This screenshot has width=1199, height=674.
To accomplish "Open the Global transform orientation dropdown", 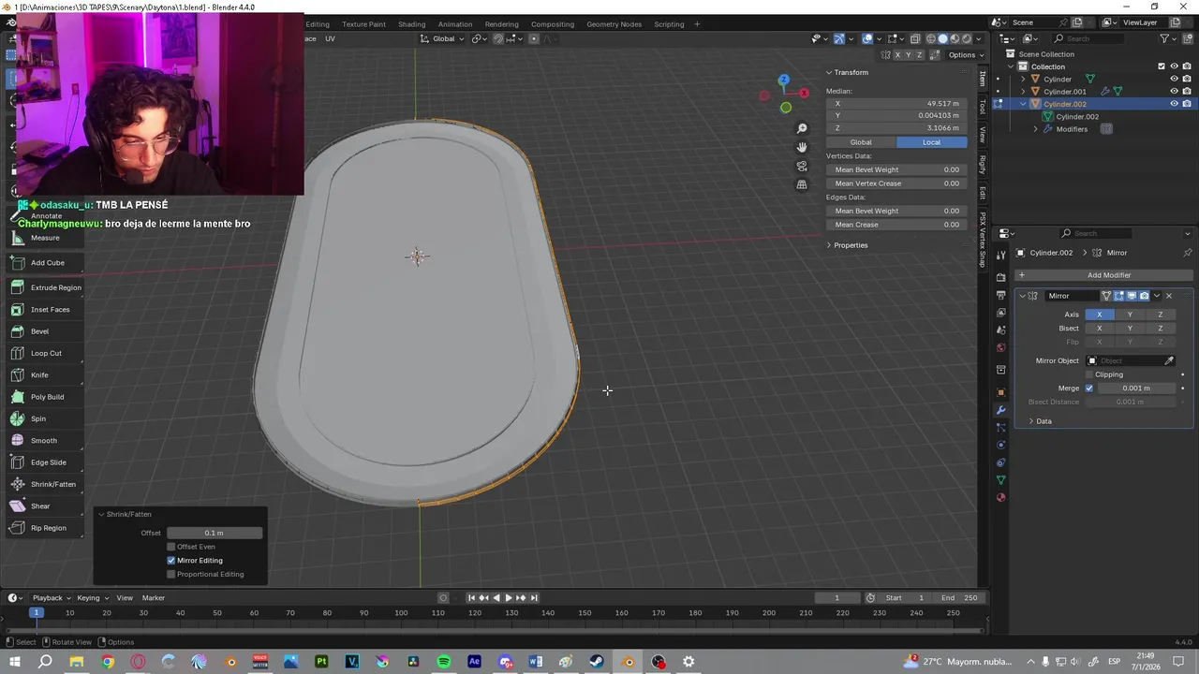I will (442, 38).
